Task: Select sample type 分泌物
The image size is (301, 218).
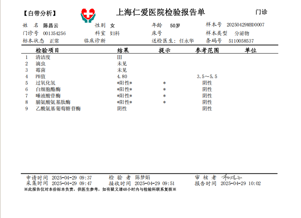Action: click(242, 33)
